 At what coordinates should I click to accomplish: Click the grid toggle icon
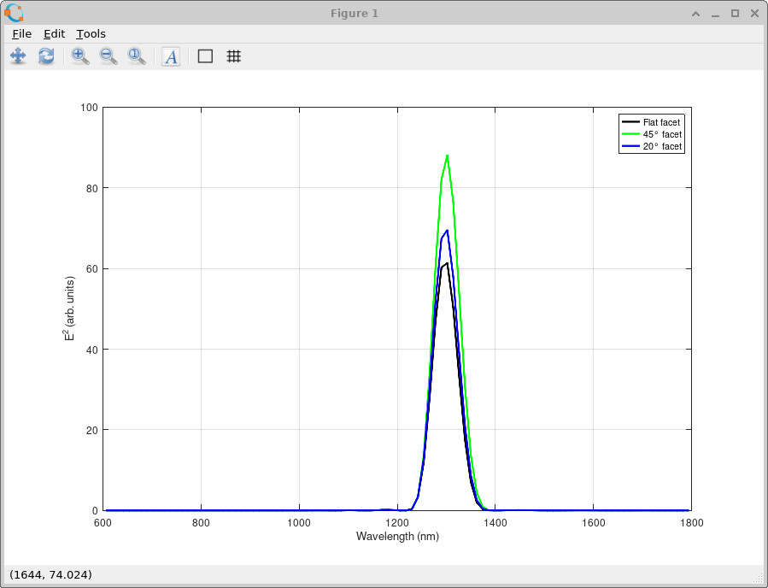pyautogui.click(x=234, y=56)
